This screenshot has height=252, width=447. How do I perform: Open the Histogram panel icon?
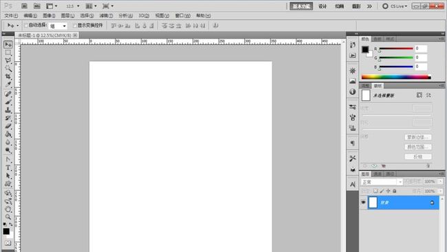(x=353, y=81)
